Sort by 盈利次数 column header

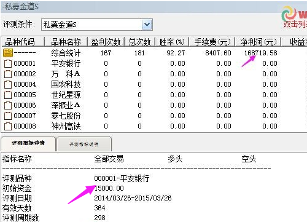coord(106,42)
